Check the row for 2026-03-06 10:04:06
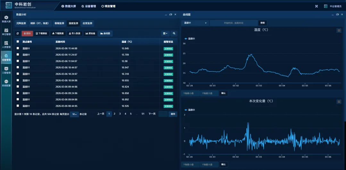This screenshot has width=346, height=170. point(18,80)
